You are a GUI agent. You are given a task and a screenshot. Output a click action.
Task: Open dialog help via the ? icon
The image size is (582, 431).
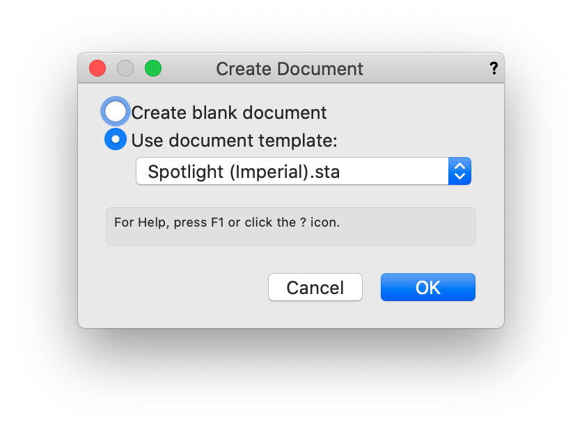(494, 68)
